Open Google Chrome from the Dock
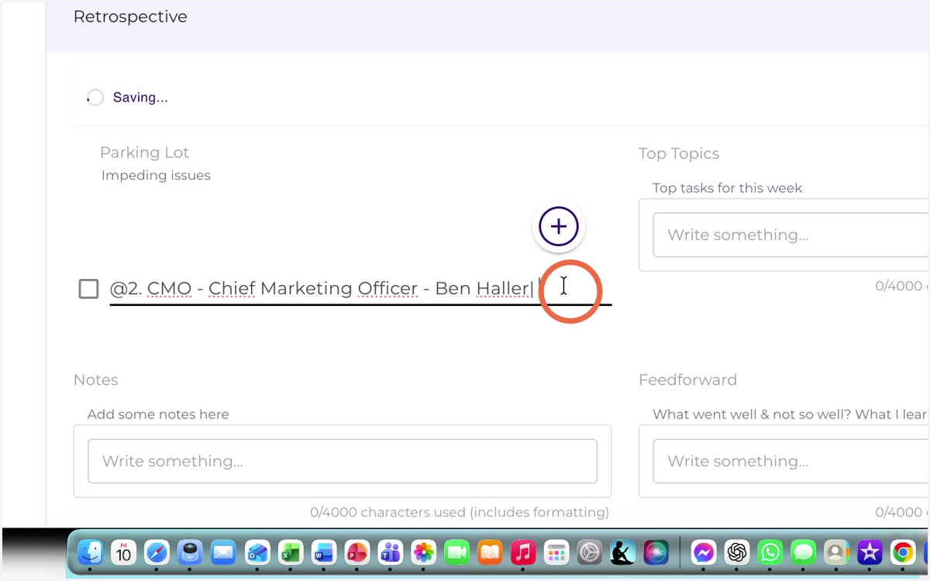The height and width of the screenshot is (581, 930). point(903,552)
